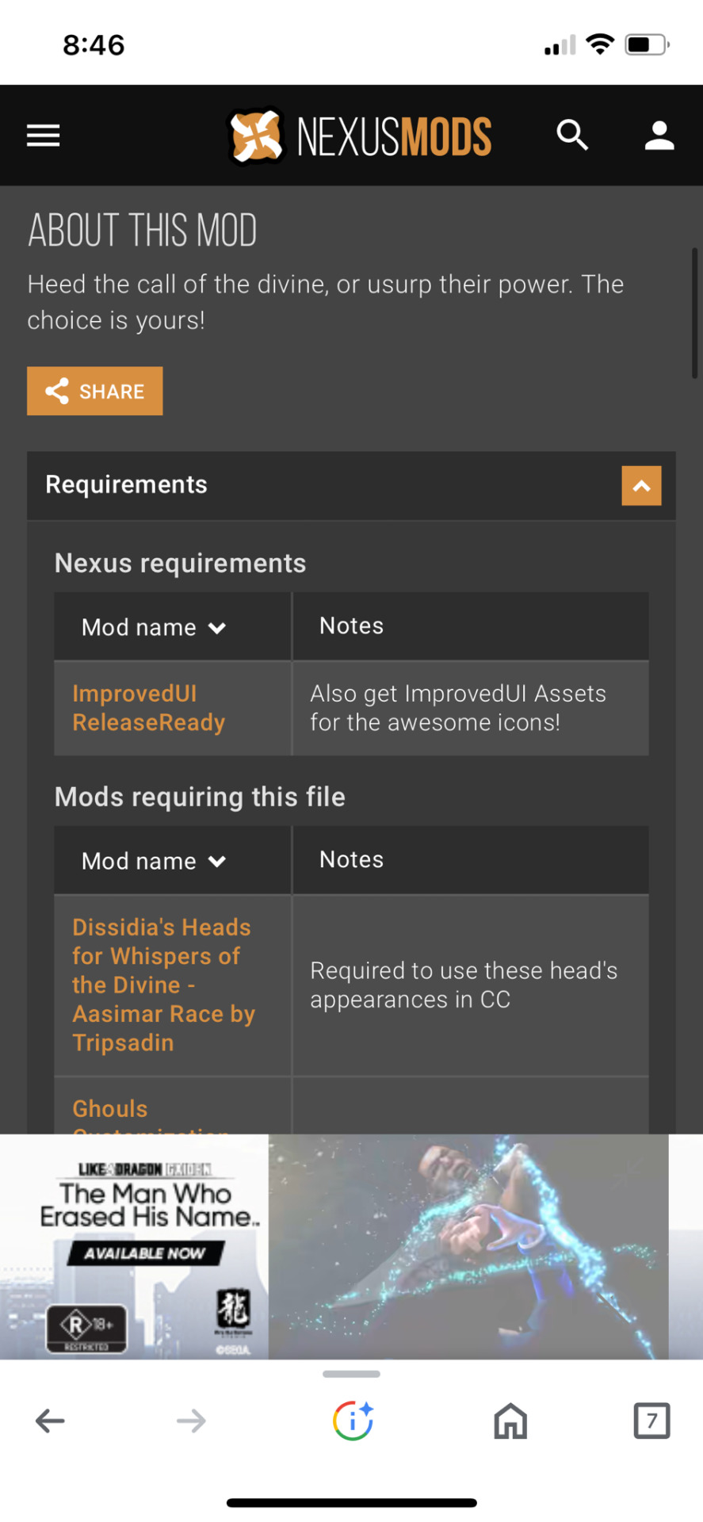Click the Share button
The image size is (703, 1522).
[95, 391]
